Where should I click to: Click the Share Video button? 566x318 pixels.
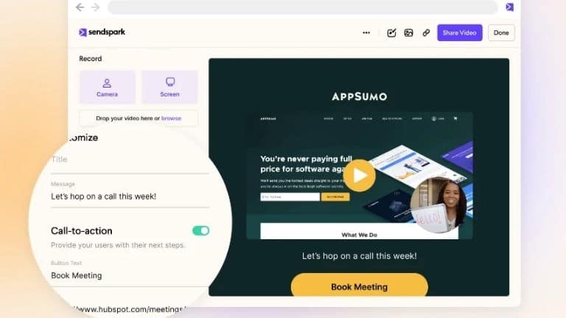pyautogui.click(x=460, y=33)
